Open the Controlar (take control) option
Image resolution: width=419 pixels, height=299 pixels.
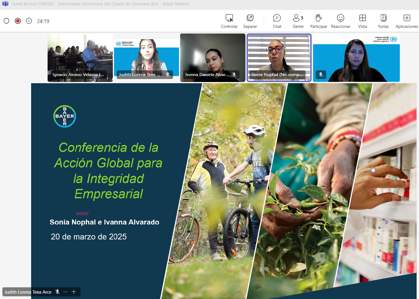tap(229, 21)
